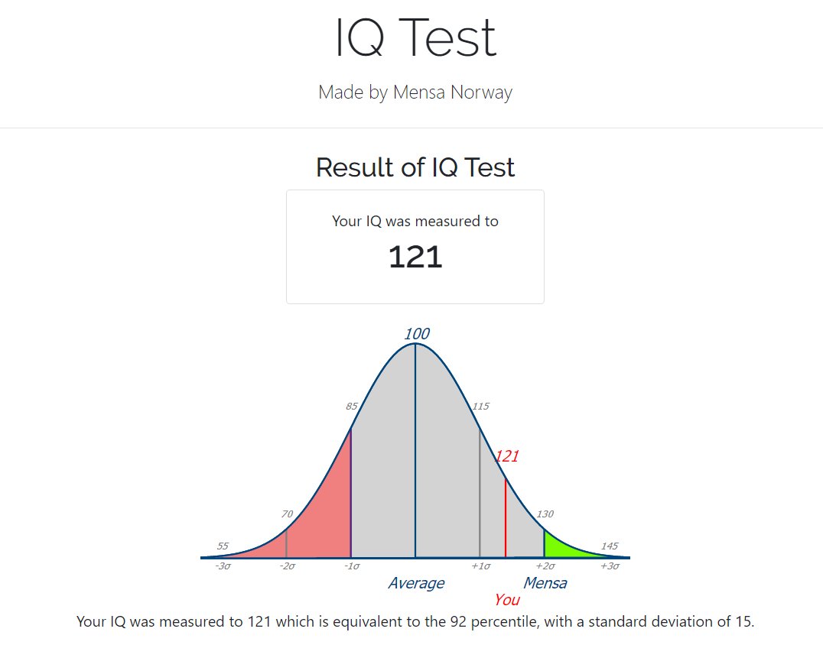Click the Average label under the chart

tap(415, 583)
